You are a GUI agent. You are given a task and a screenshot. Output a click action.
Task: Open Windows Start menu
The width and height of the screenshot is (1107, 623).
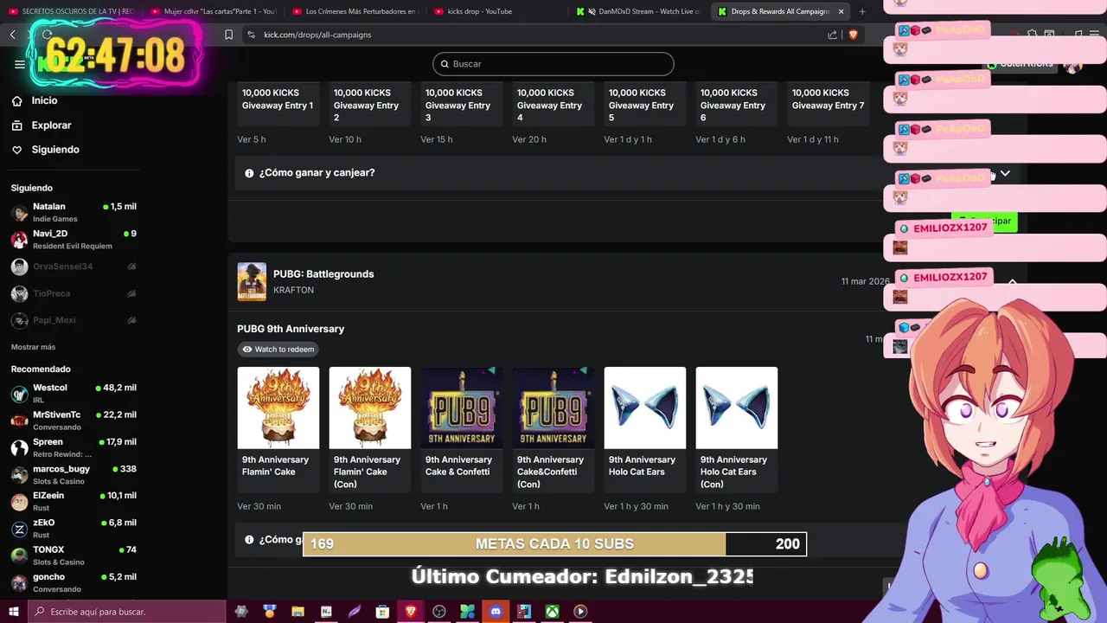click(13, 612)
